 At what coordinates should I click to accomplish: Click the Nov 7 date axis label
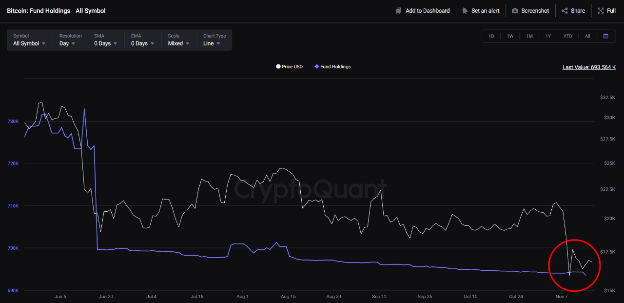click(x=562, y=297)
